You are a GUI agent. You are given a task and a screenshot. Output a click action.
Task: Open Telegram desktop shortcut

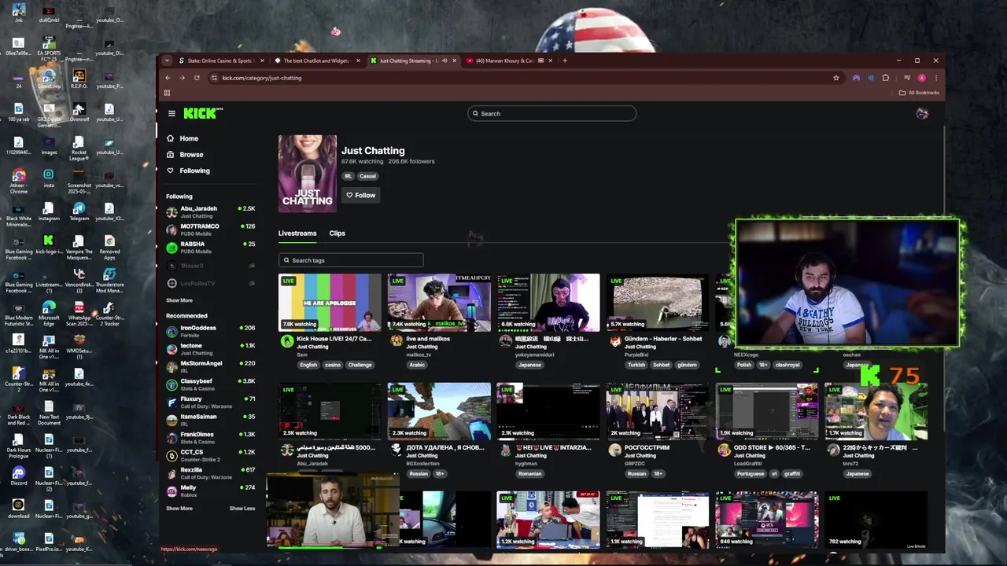(x=79, y=211)
